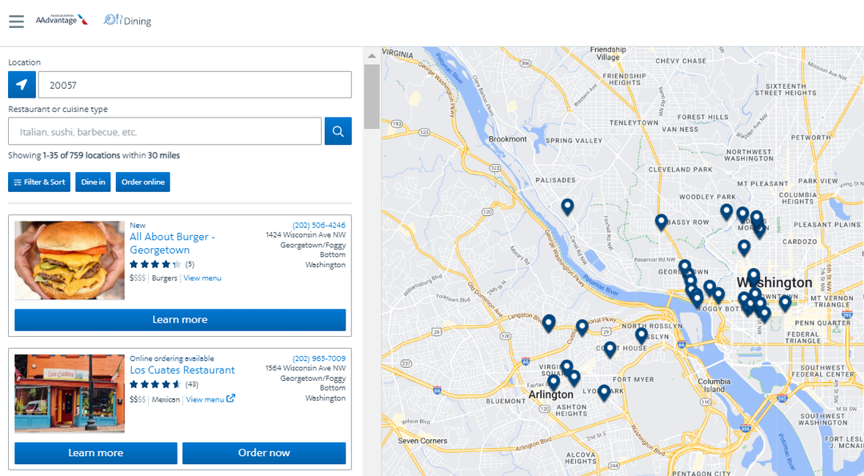Click the results list scrollbar up arrow
864x476 pixels.
click(371, 56)
